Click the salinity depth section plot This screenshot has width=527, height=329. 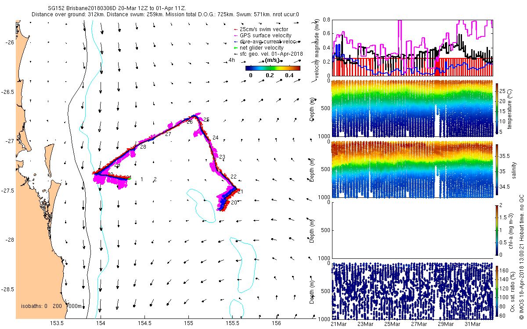[412, 169]
